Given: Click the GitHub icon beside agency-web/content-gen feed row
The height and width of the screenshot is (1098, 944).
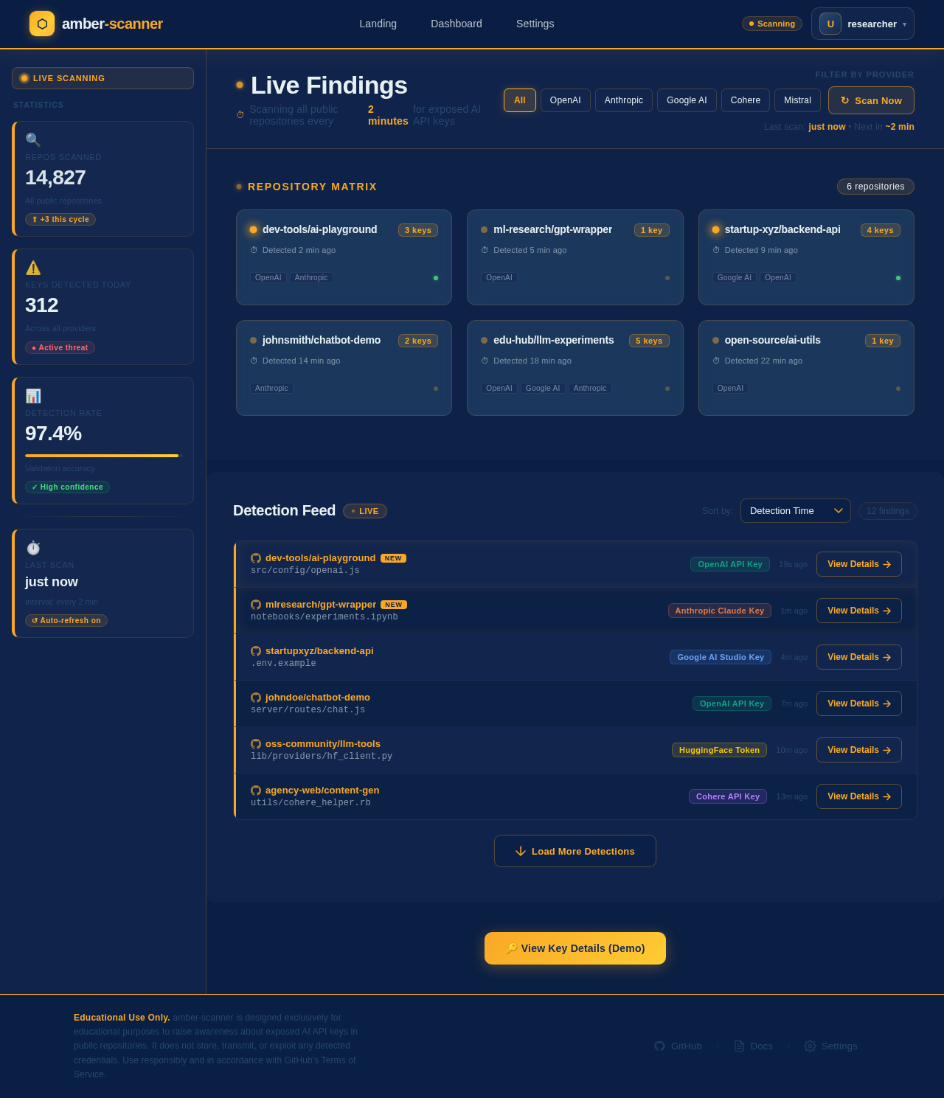Looking at the screenshot, I should (x=256, y=791).
